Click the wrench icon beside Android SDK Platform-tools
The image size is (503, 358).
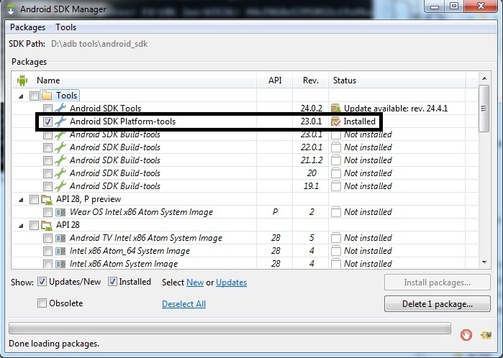pos(60,121)
